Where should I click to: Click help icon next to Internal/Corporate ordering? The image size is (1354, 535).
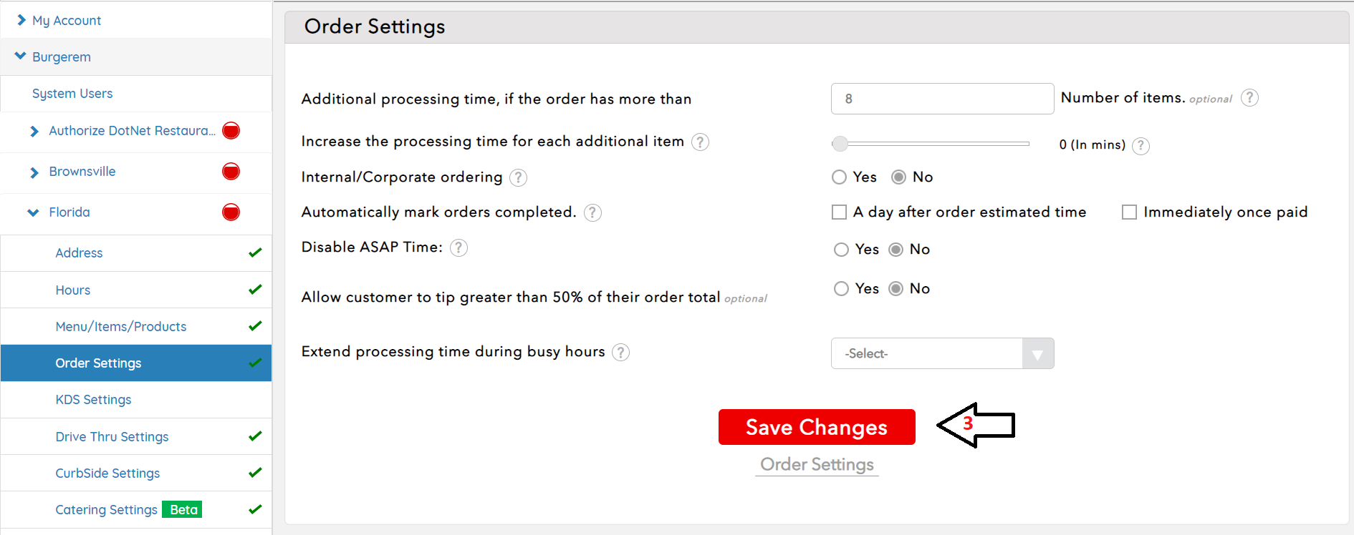click(518, 177)
